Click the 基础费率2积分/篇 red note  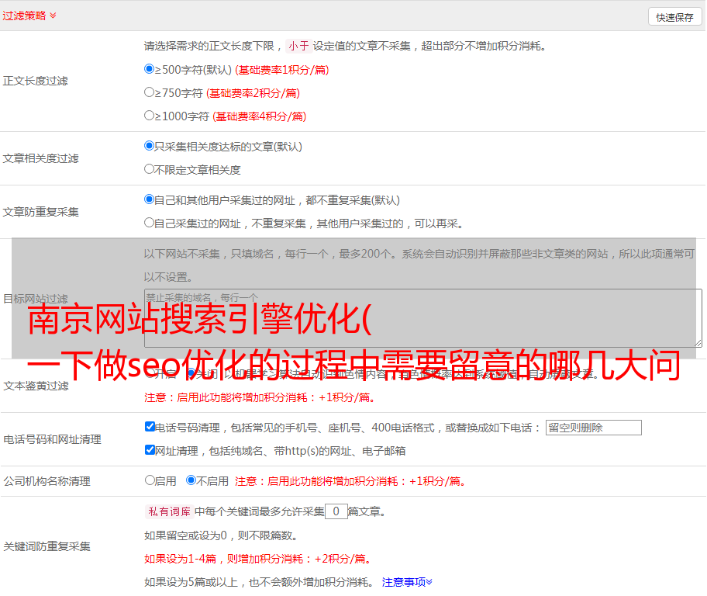click(253, 93)
